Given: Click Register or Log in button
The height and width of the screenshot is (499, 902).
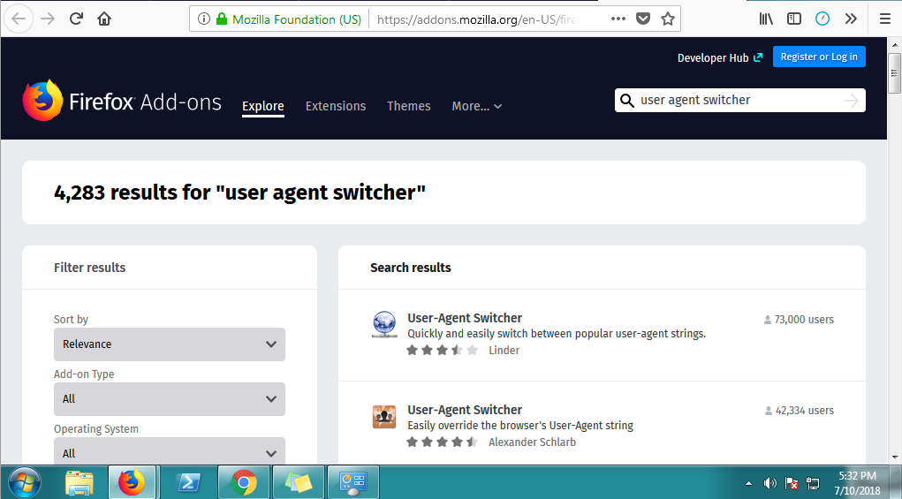Looking at the screenshot, I should [819, 57].
